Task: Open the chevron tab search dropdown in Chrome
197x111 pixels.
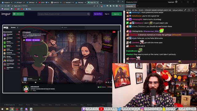Action: [x=110, y=2]
